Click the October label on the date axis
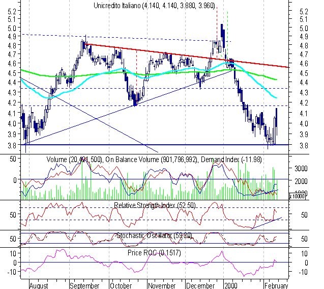The width and height of the screenshot is (324, 289). 121,286
